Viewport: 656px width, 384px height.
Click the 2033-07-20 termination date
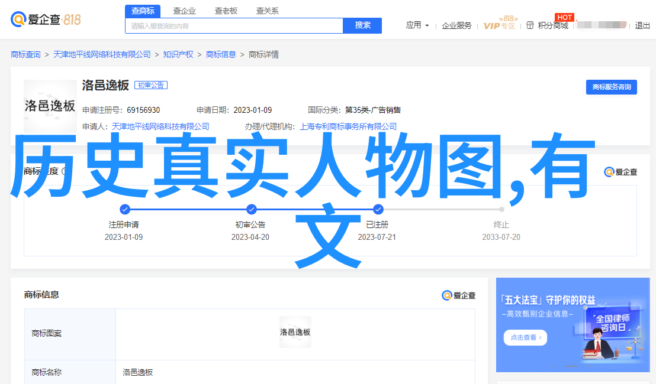pyautogui.click(x=501, y=237)
